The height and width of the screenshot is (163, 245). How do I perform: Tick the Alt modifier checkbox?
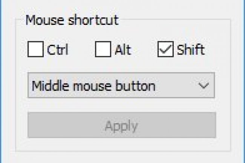(103, 50)
